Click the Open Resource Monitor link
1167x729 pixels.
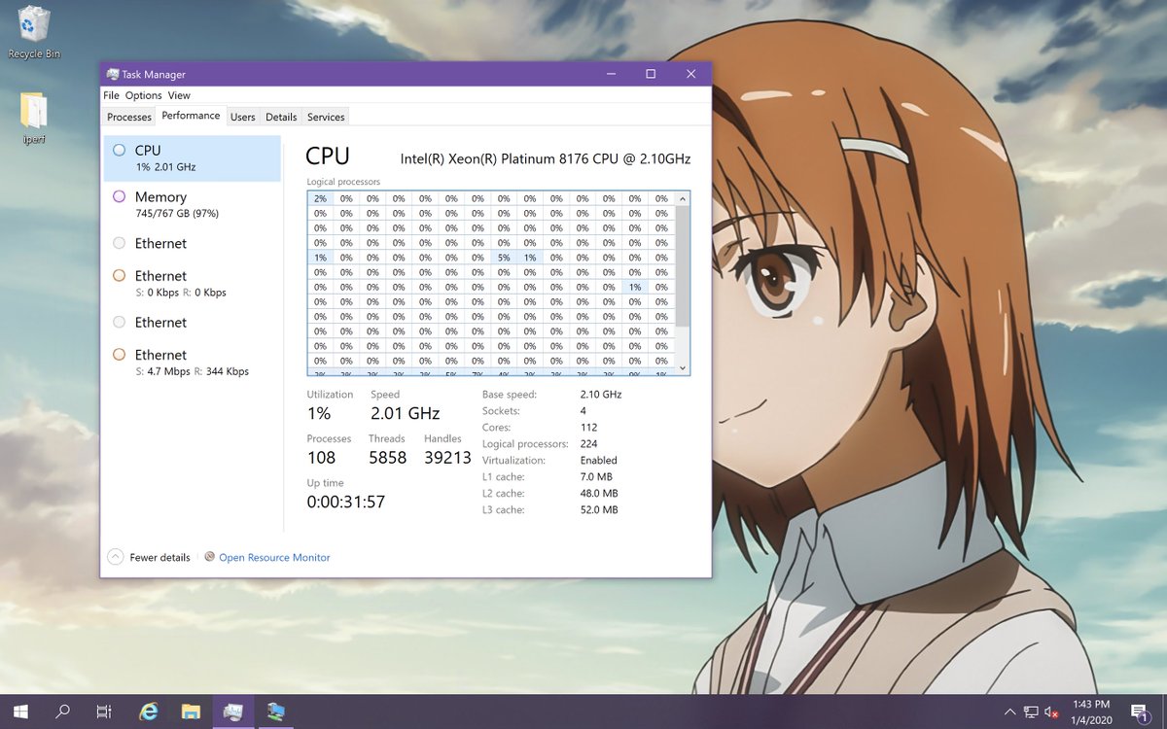point(274,558)
